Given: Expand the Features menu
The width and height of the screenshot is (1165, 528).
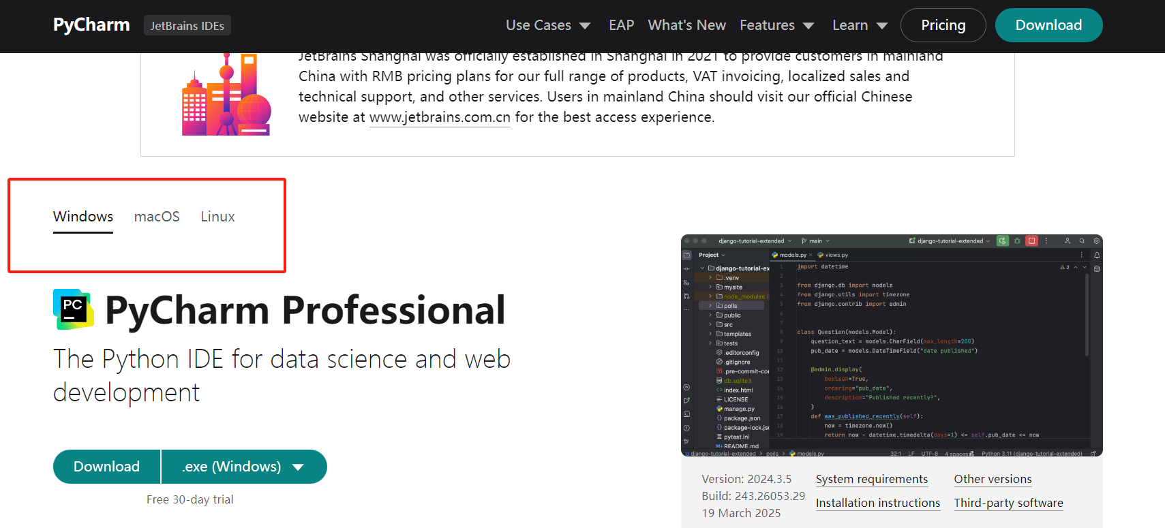Looking at the screenshot, I should pos(777,25).
